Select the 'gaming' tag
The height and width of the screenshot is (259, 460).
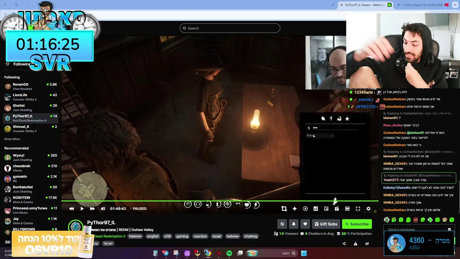(x=182, y=236)
